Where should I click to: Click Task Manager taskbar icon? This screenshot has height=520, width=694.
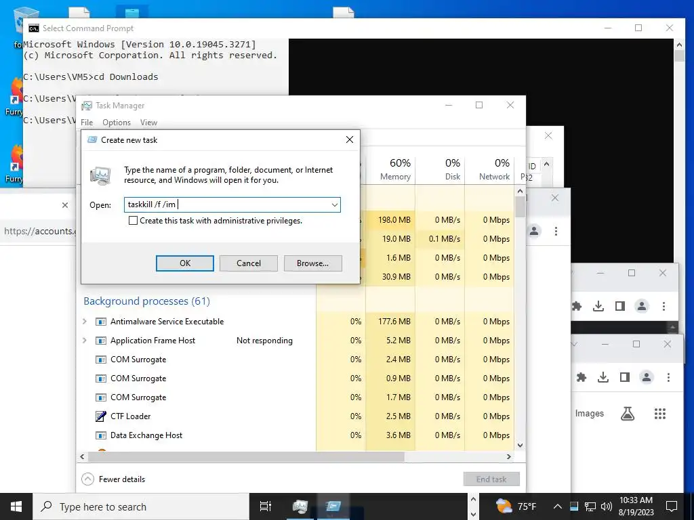[x=300, y=506]
